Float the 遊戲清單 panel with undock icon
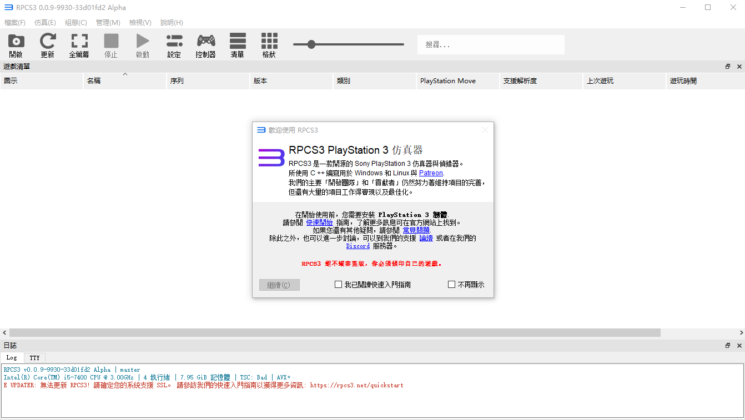 pyautogui.click(x=728, y=67)
